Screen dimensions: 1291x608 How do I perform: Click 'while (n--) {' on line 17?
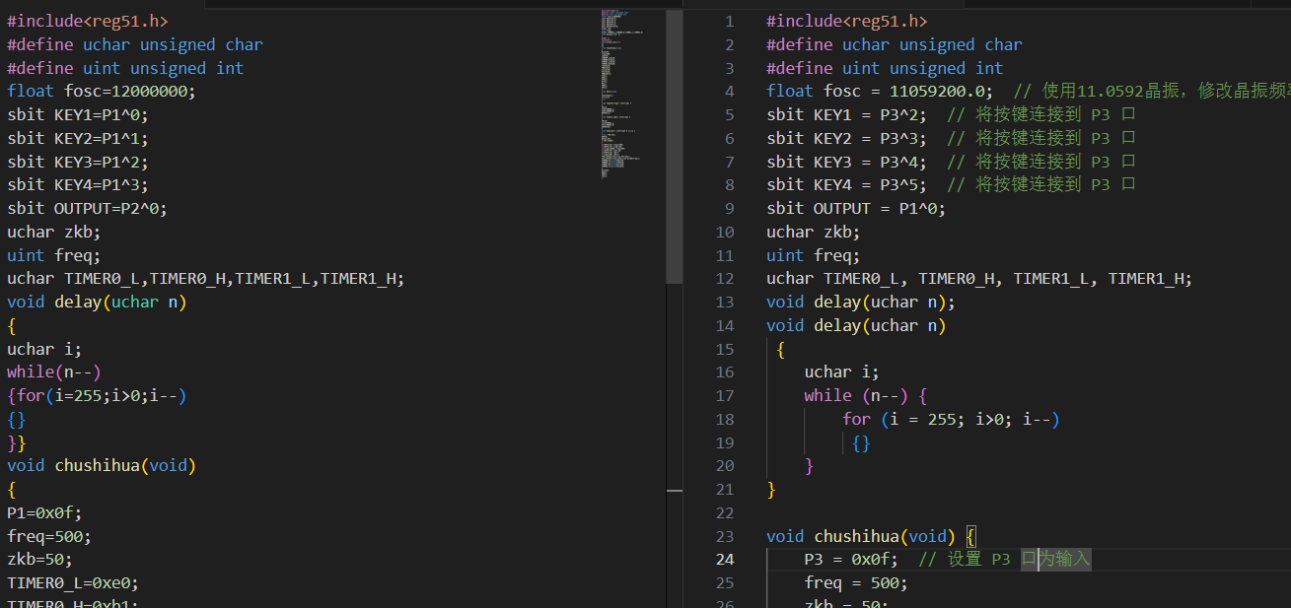pos(865,395)
